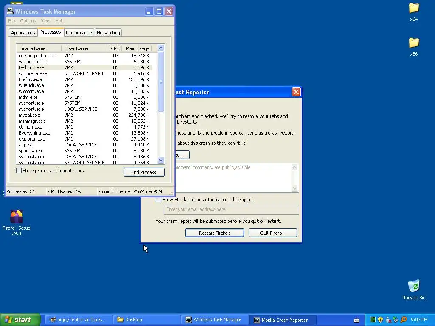Select taskmgr.exe process row
435x326 pixels.
[x=84, y=67]
